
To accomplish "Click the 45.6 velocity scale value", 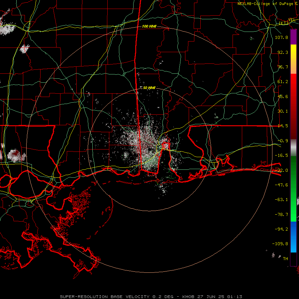I will pyautogui.click(x=283, y=96).
